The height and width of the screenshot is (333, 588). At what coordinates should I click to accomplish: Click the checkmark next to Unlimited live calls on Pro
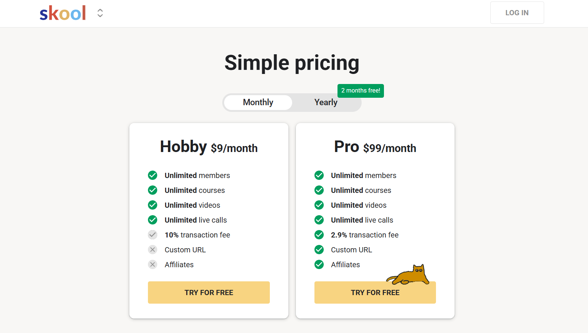click(x=319, y=220)
